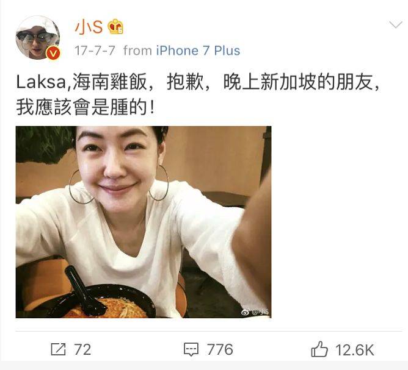
Task: Open the 小S profile avatar
Action: (38, 38)
